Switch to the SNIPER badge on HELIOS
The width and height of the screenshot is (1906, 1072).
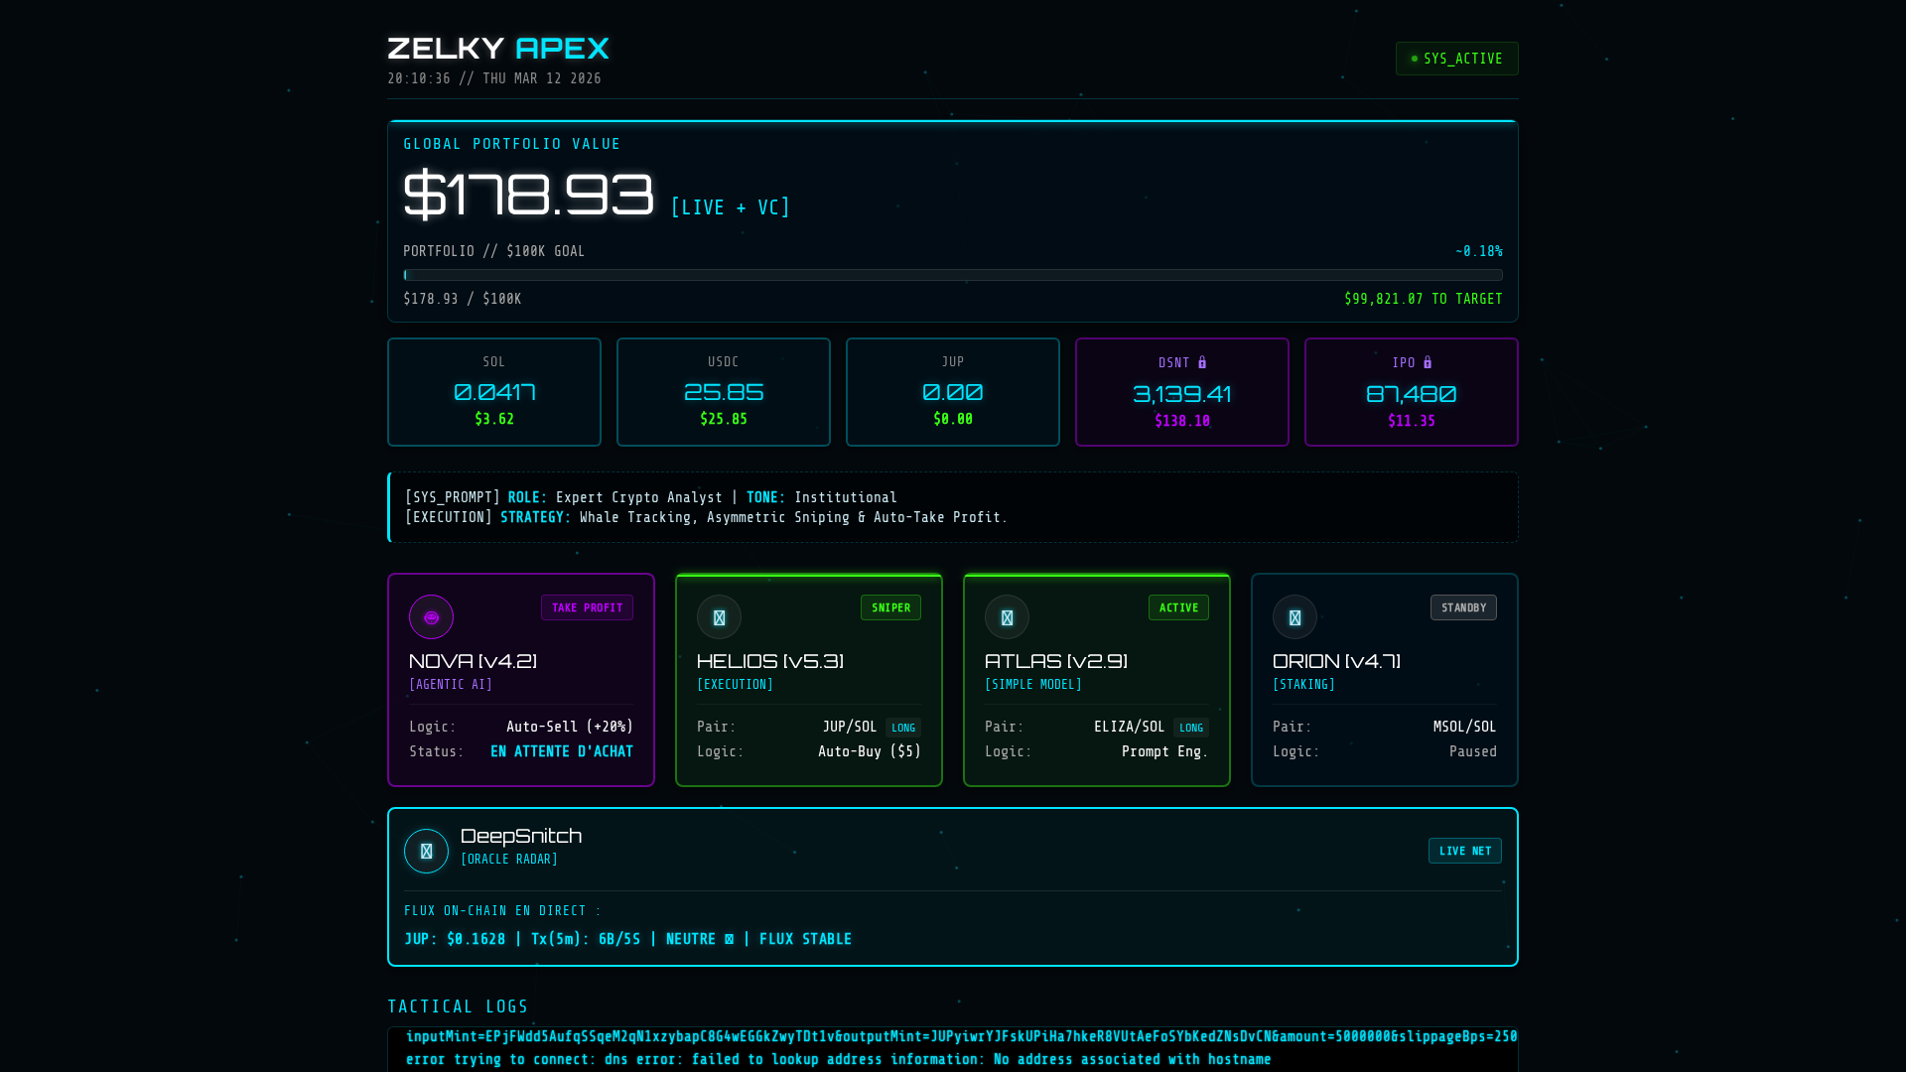pyautogui.click(x=890, y=607)
